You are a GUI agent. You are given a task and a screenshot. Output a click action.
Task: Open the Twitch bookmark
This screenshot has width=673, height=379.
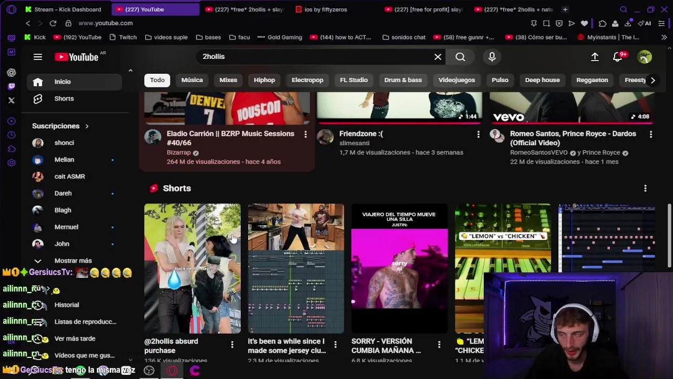pyautogui.click(x=123, y=37)
